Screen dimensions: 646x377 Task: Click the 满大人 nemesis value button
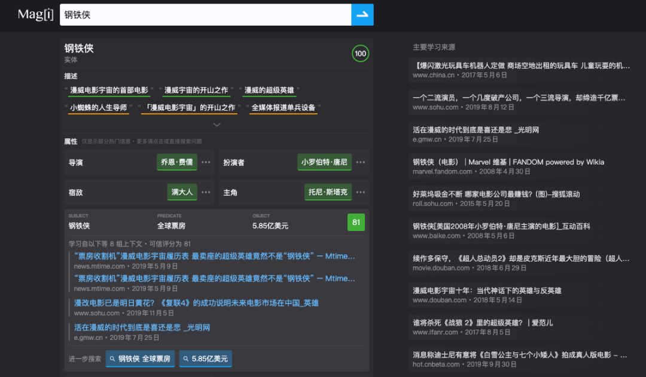[x=182, y=192]
